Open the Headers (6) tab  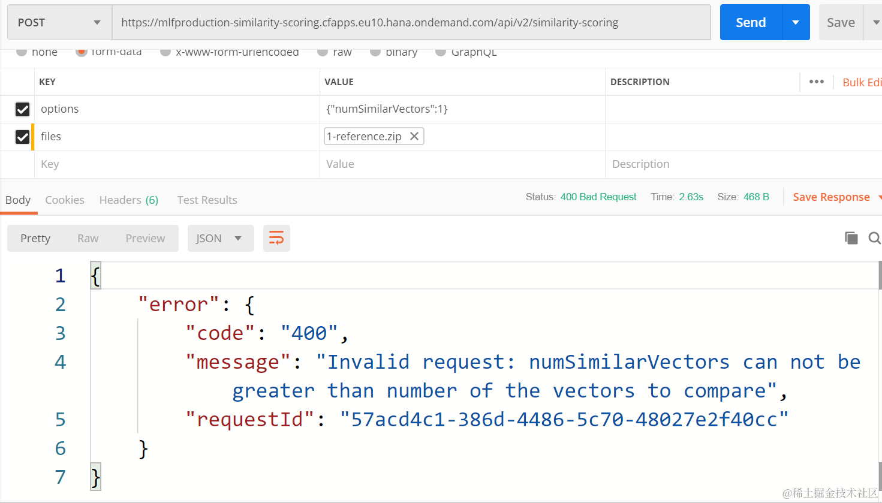coord(129,200)
